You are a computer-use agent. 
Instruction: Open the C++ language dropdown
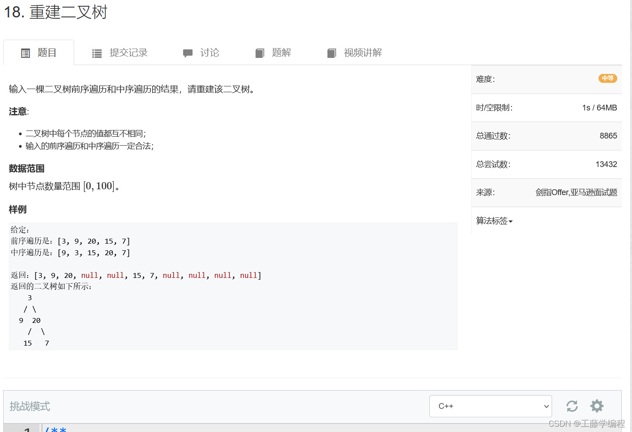point(490,406)
